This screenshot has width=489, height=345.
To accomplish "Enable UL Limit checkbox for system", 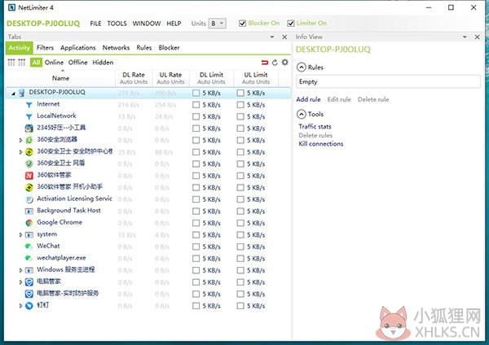I will (240, 235).
